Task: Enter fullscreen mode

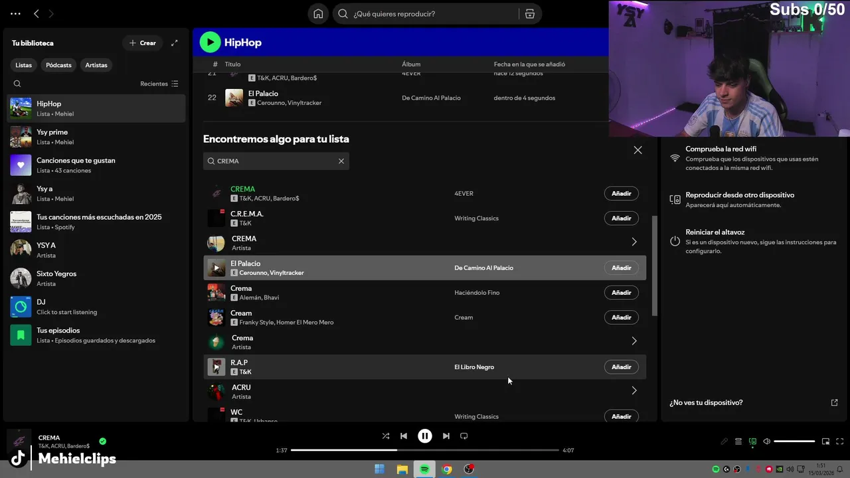Action: pyautogui.click(x=840, y=441)
